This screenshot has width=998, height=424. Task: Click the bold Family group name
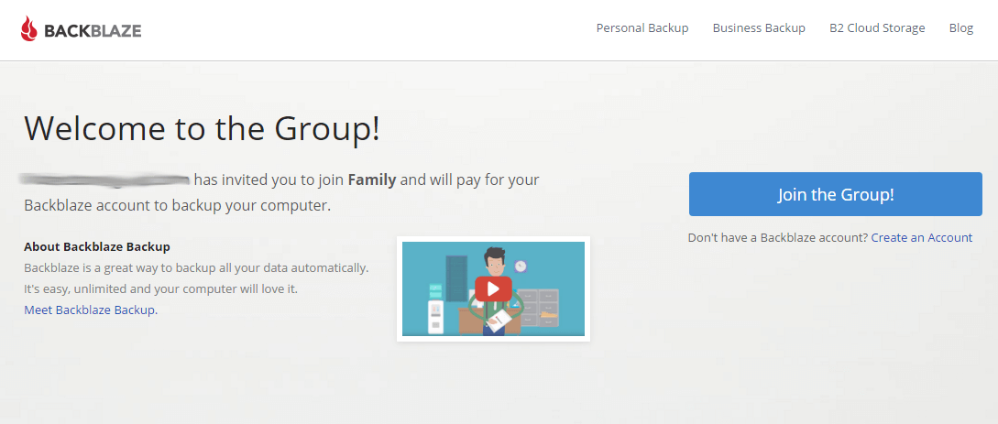click(x=372, y=179)
